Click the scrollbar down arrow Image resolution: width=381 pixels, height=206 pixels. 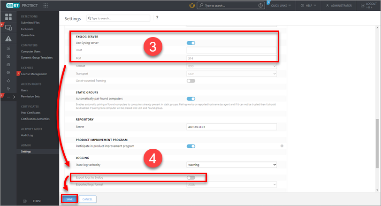coord(377,190)
